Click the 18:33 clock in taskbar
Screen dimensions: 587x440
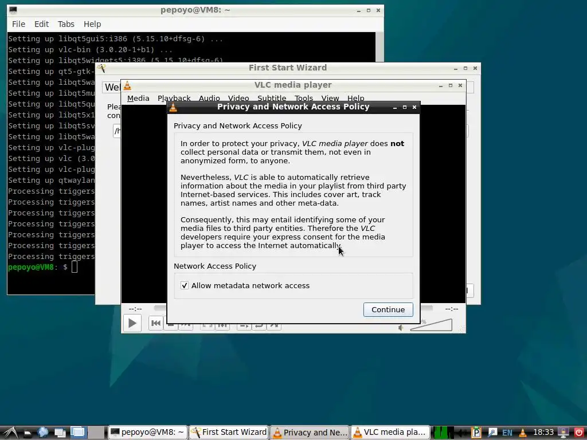click(543, 433)
